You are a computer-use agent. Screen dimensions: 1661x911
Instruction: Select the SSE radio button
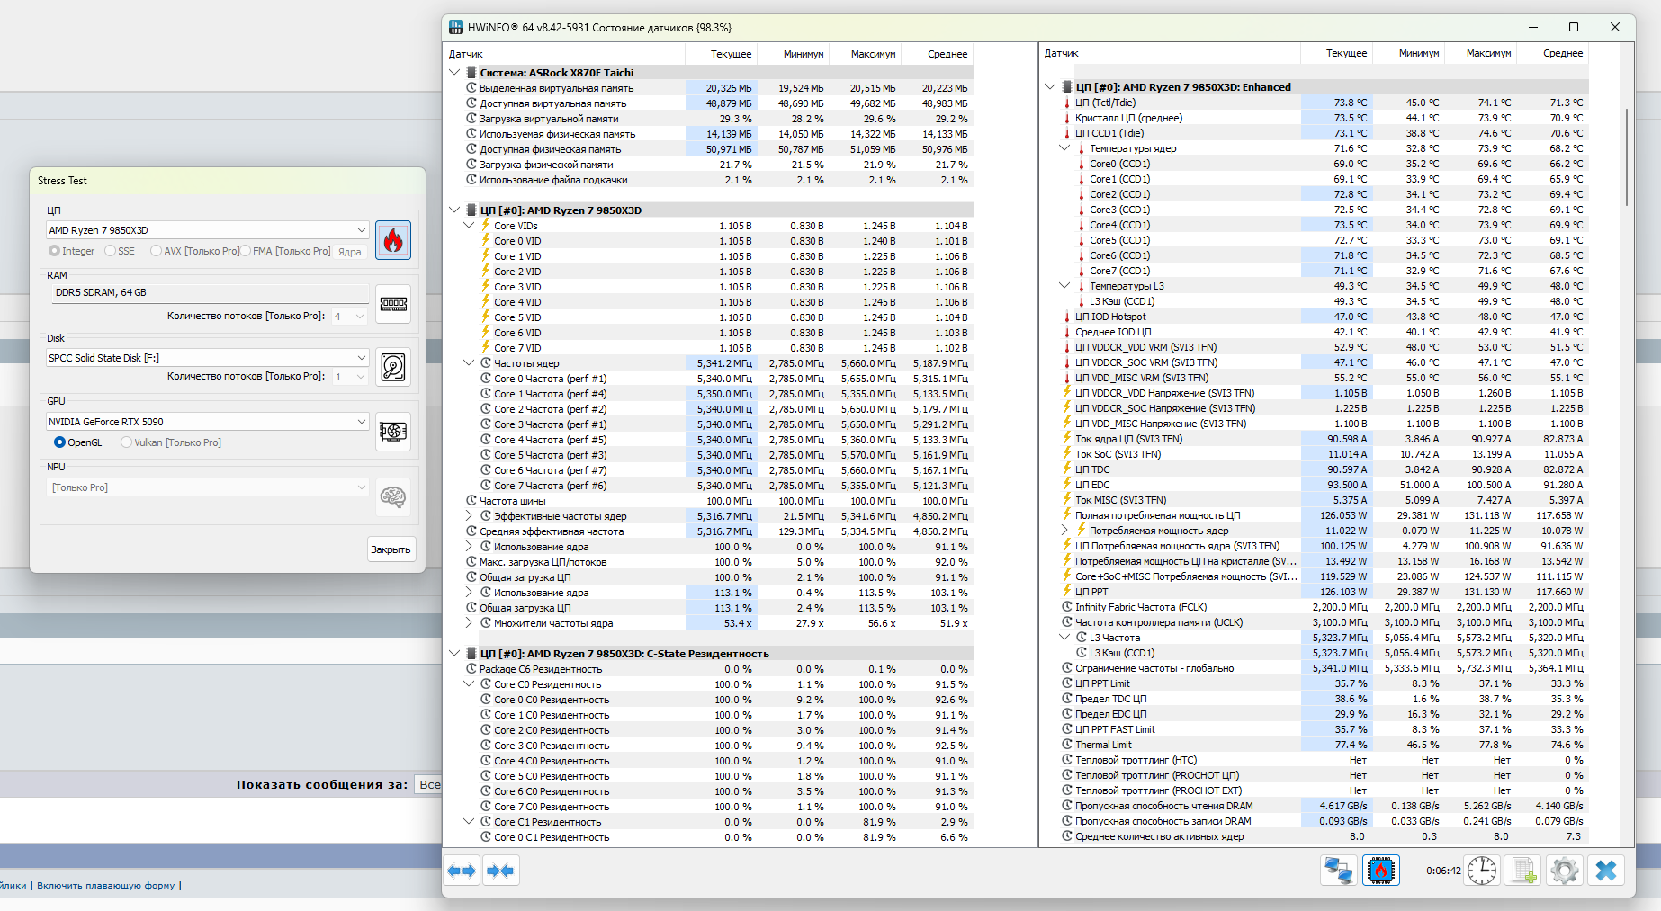click(110, 251)
